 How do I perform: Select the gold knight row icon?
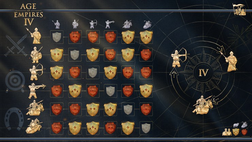pyautogui.click(x=34, y=126)
